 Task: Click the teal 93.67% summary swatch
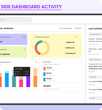click(44, 79)
